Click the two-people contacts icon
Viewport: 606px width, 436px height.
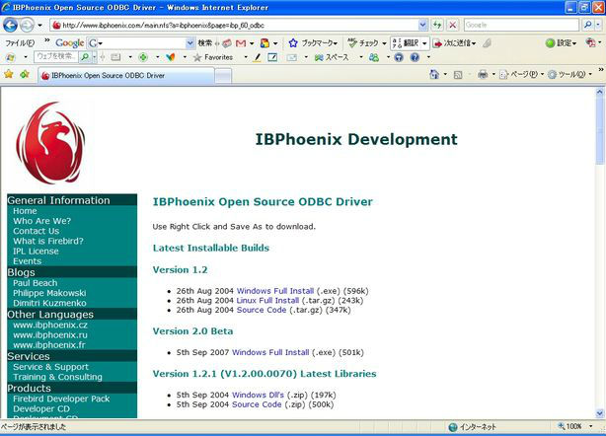click(374, 57)
